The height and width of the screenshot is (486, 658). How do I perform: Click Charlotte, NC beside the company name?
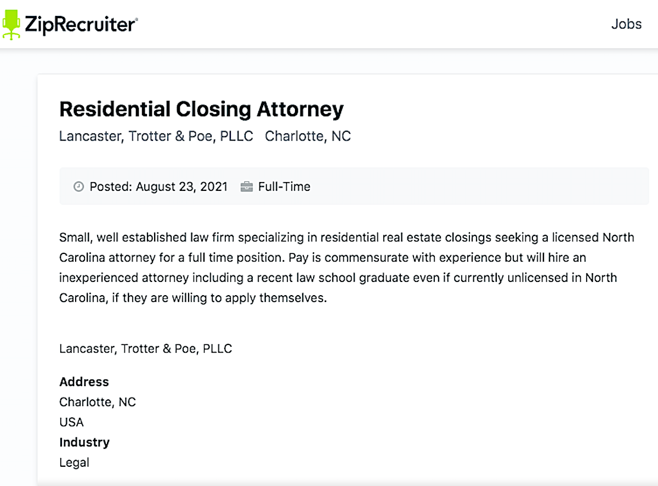click(308, 136)
